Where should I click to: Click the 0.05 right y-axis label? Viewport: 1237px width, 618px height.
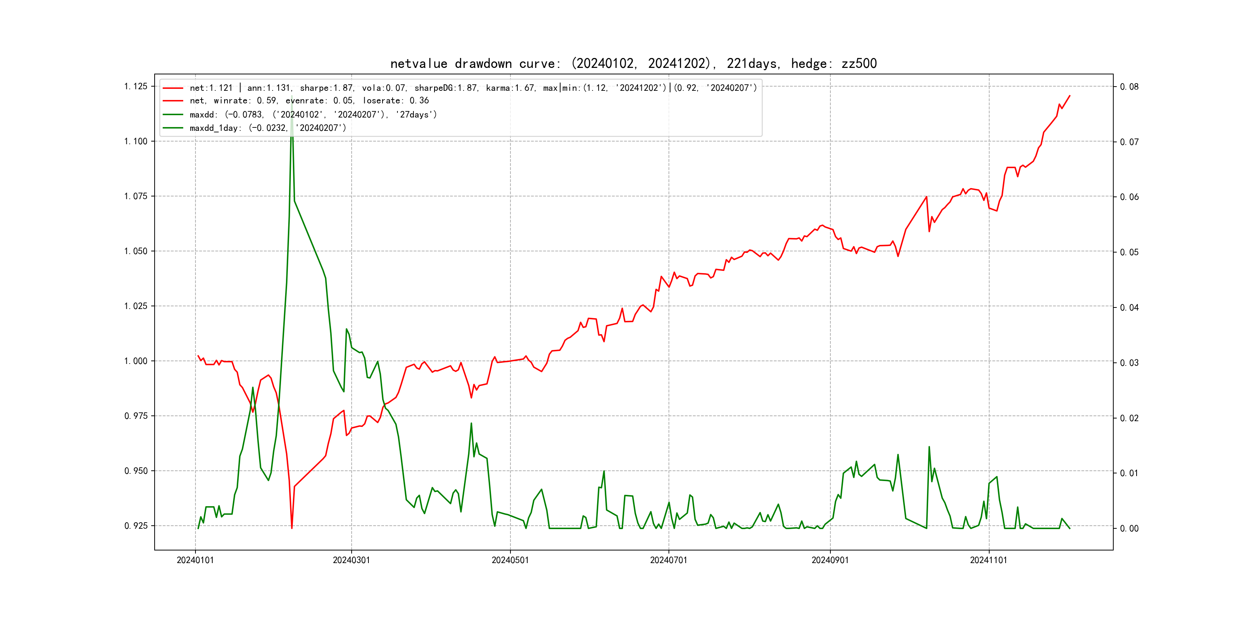[1129, 253]
